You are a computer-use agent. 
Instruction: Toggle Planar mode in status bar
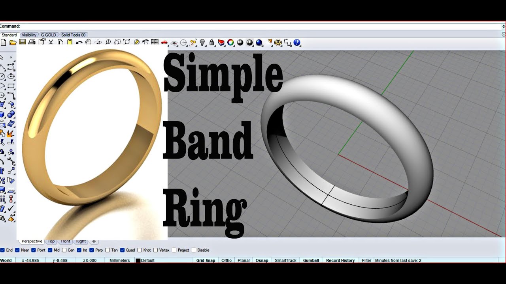click(x=244, y=260)
